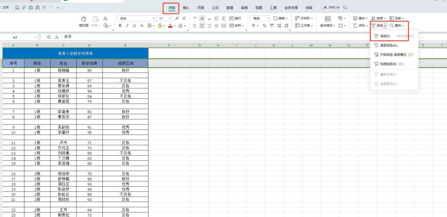447x217 pixels.
Task: Click the Format Painter (格式刷) icon
Action: 83,19
